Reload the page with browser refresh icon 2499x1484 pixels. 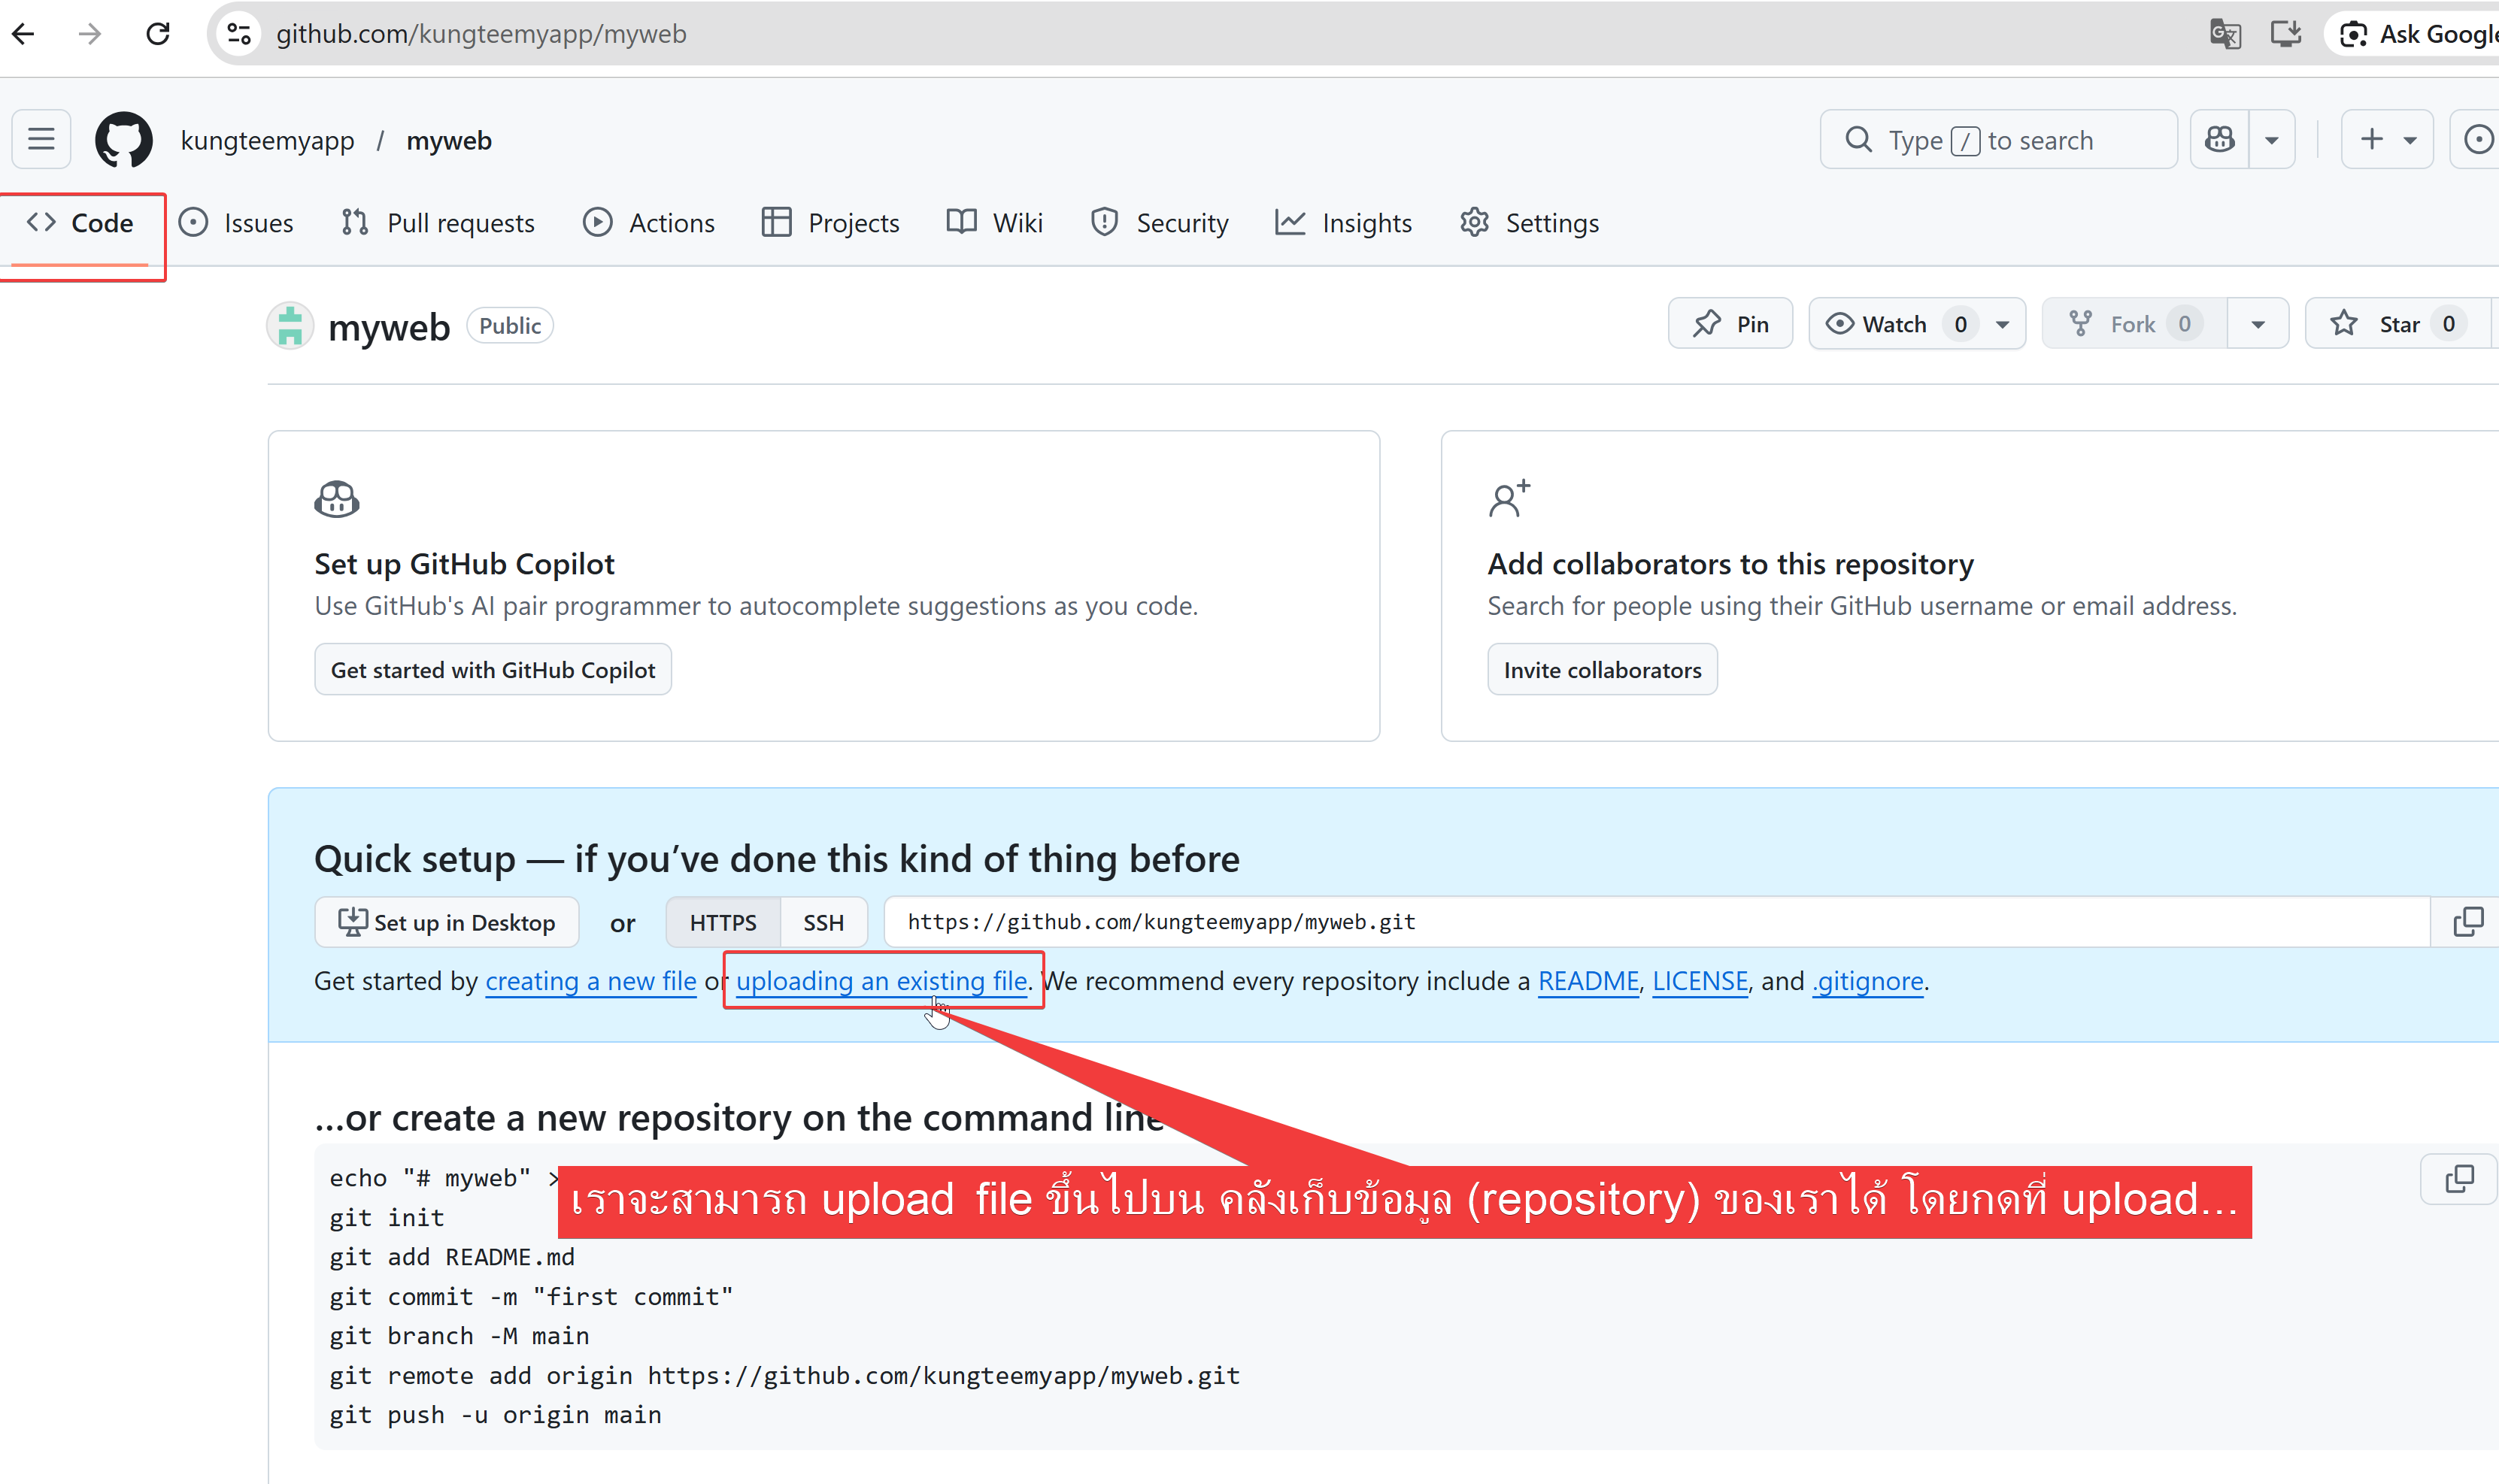tap(158, 34)
